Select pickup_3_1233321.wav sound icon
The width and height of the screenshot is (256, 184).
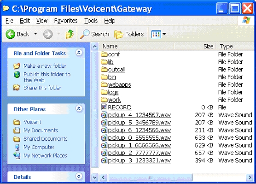pos(104,160)
